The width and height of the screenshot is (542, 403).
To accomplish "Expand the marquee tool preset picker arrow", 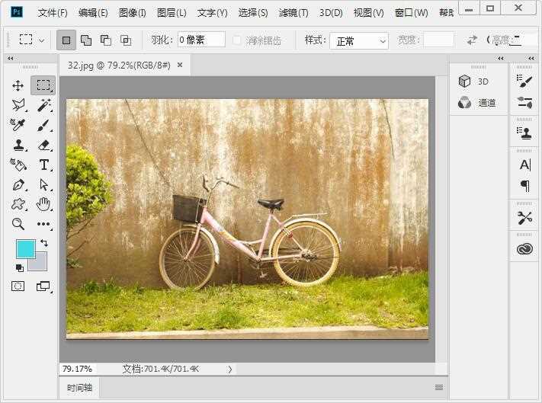I will click(41, 40).
